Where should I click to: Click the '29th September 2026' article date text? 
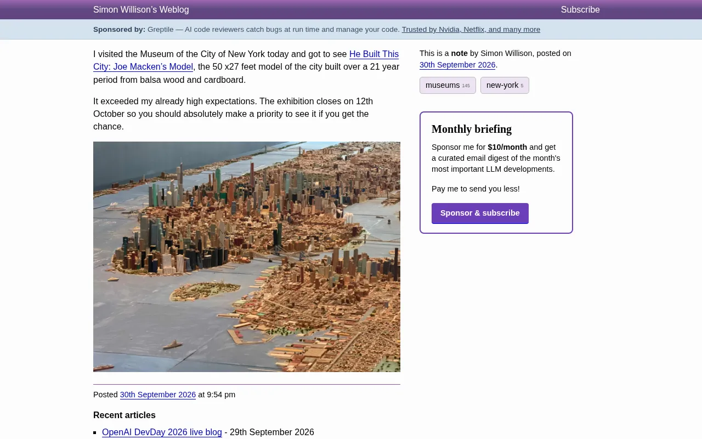click(x=272, y=432)
